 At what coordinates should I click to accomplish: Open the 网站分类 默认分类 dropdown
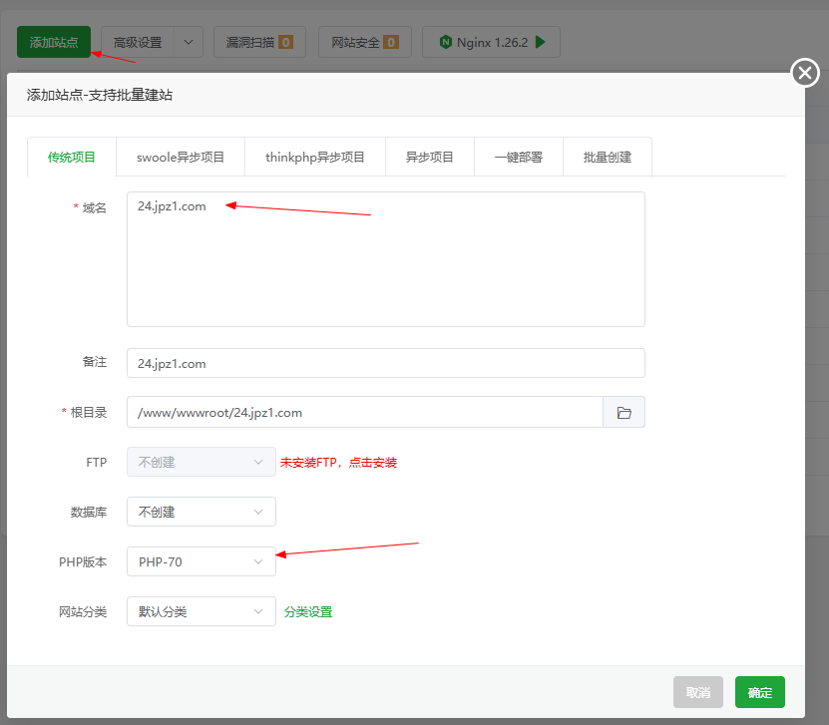coord(202,611)
